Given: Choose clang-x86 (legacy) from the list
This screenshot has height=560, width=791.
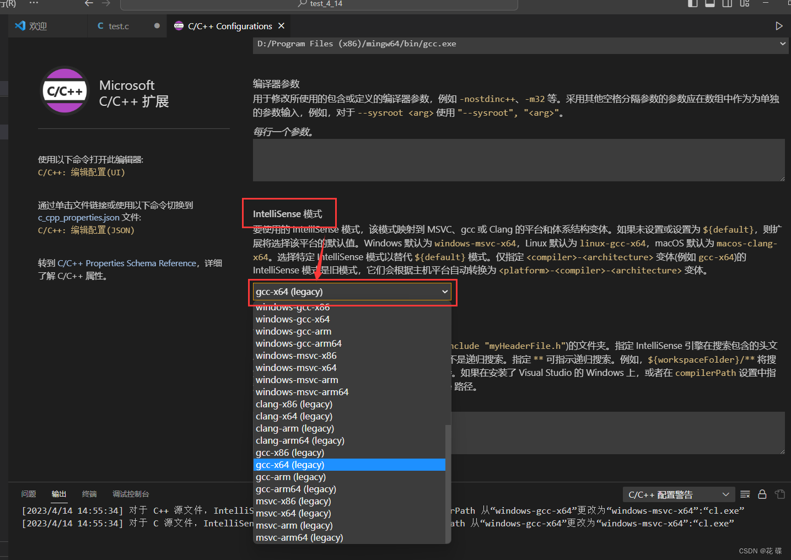Looking at the screenshot, I should [349, 404].
